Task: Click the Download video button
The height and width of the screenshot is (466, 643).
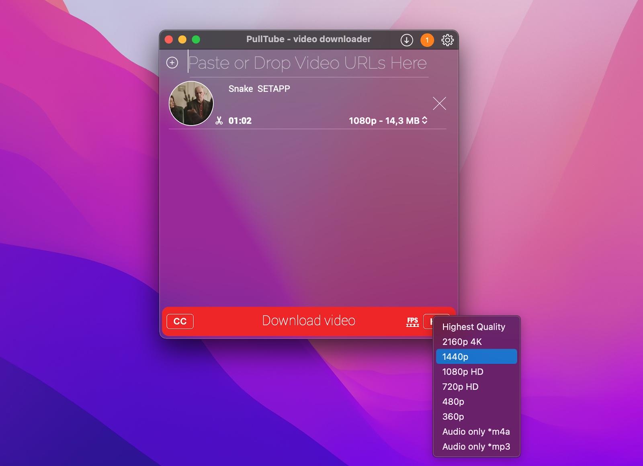Action: coord(309,321)
